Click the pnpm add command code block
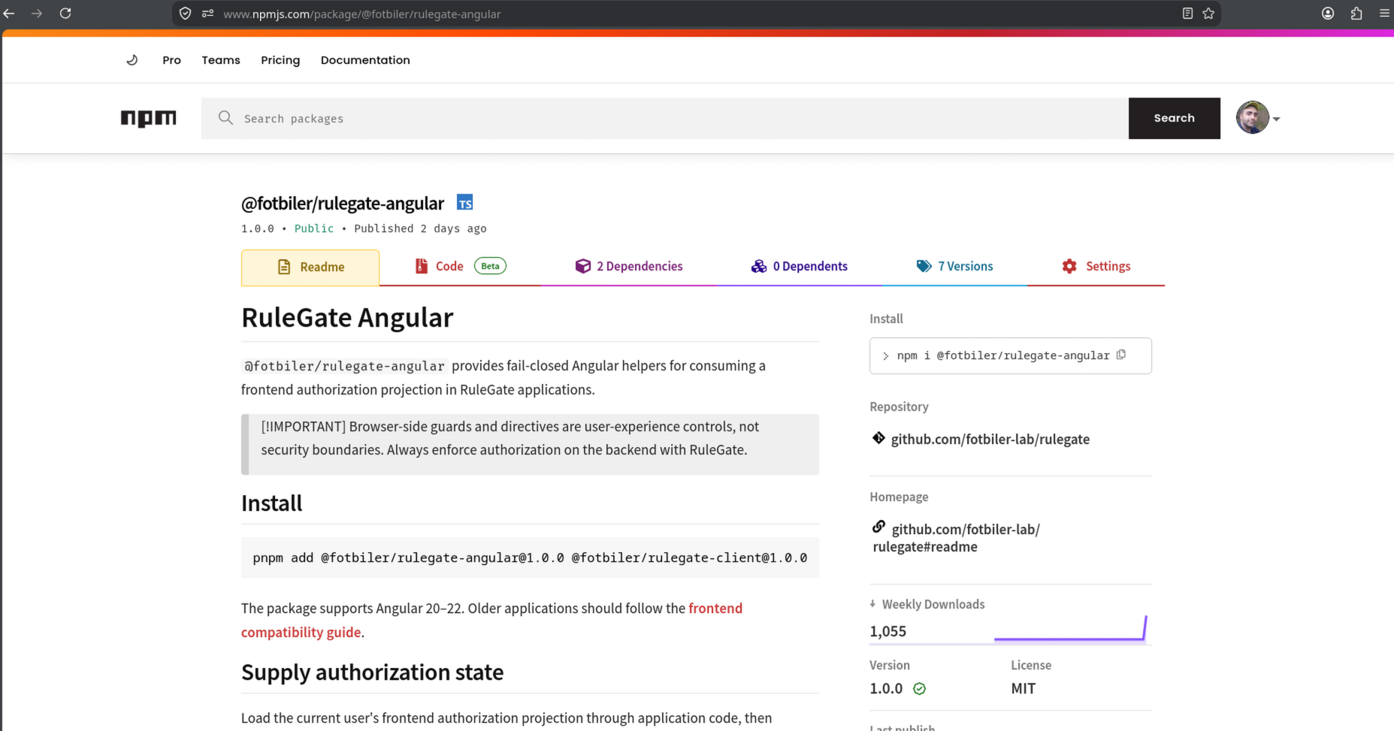Image resolution: width=1394 pixels, height=731 pixels. tap(530, 557)
